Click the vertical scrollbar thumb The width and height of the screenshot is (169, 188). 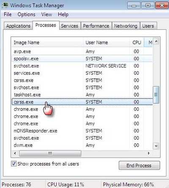click(x=156, y=95)
